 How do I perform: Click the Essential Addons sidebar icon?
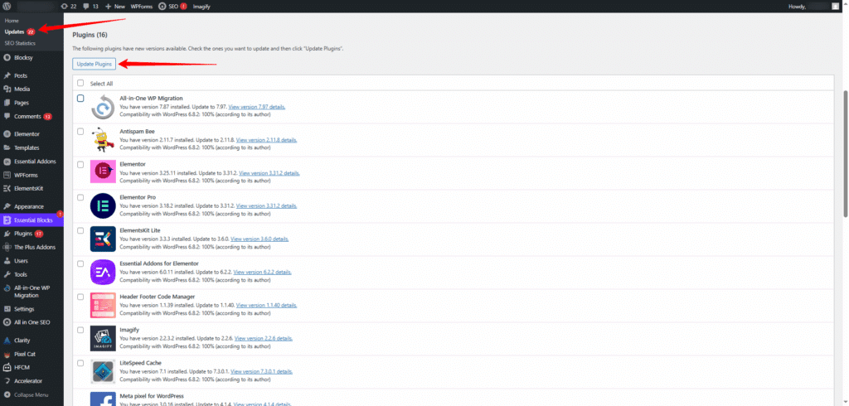pos(7,162)
